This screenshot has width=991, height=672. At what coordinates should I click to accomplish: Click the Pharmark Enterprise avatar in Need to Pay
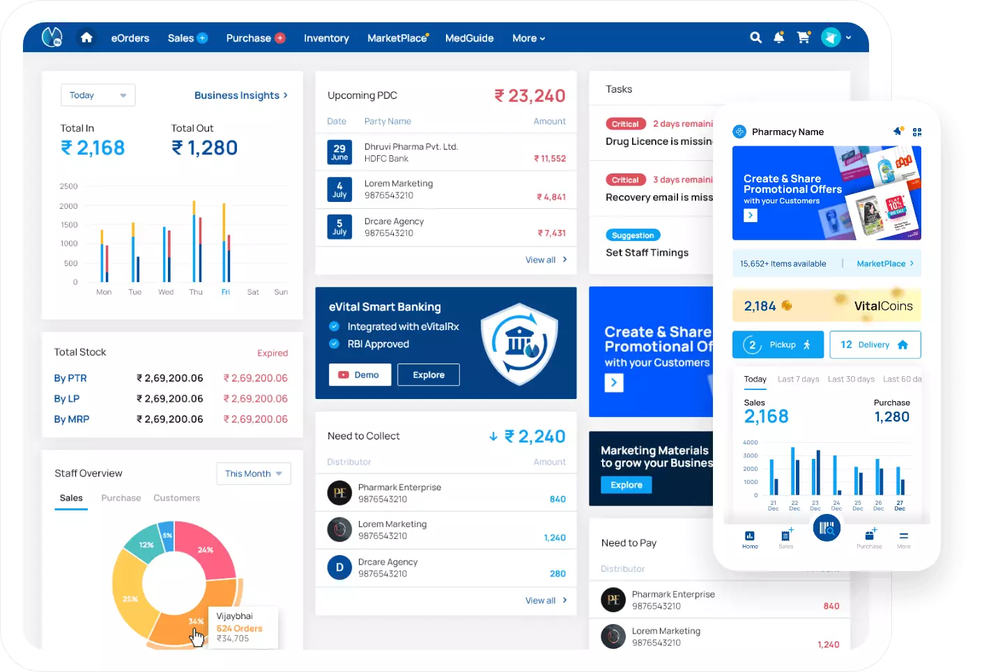pyautogui.click(x=613, y=600)
